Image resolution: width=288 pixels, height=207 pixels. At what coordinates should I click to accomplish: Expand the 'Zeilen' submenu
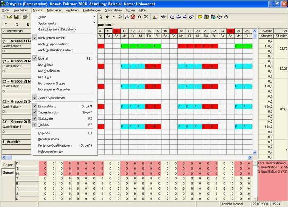(x=64, y=17)
